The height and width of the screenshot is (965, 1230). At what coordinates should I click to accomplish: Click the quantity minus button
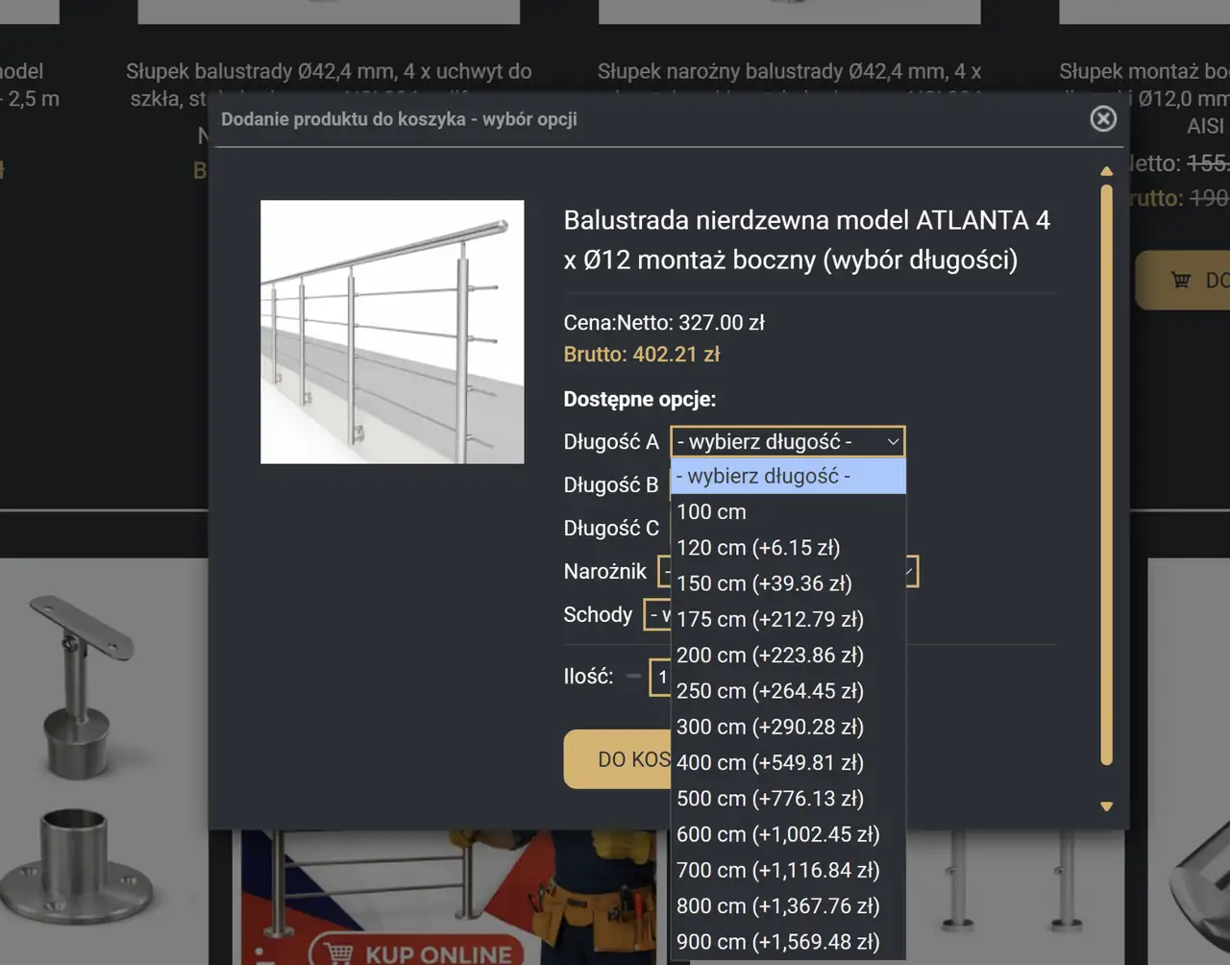(633, 676)
